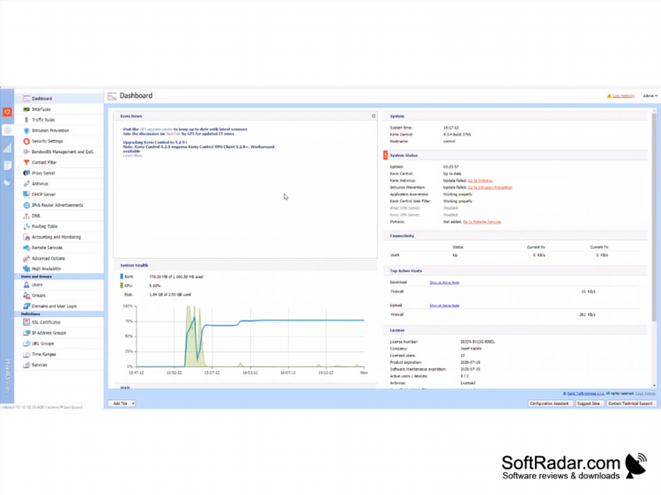Follow the Go to Antivirus link
Image resolution: width=661 pixels, height=495 pixels.
tap(480, 181)
